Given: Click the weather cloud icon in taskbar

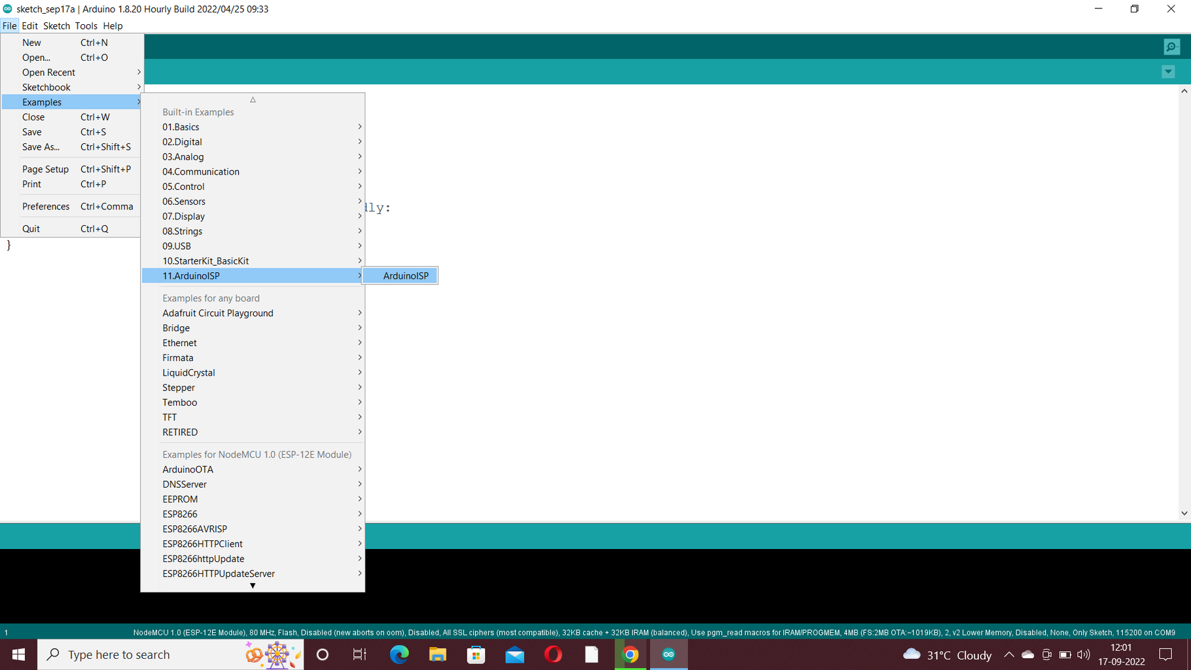Looking at the screenshot, I should pyautogui.click(x=912, y=654).
